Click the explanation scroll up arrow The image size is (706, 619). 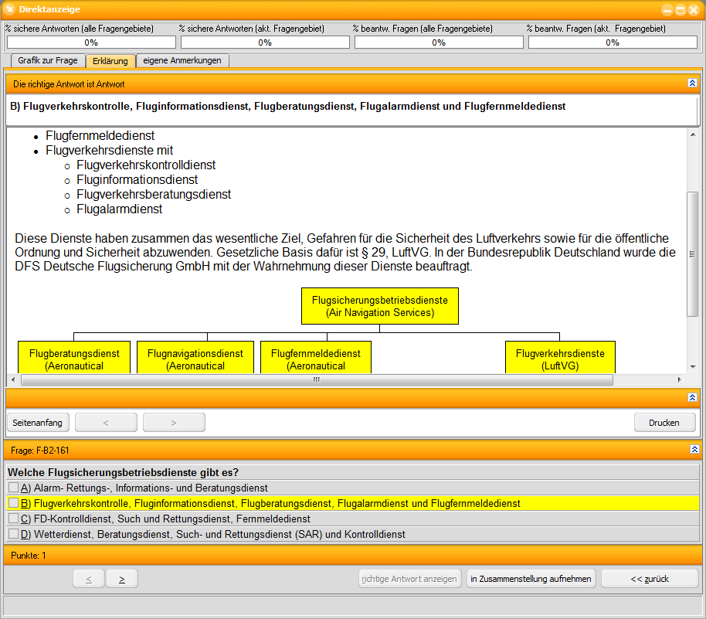(693, 134)
